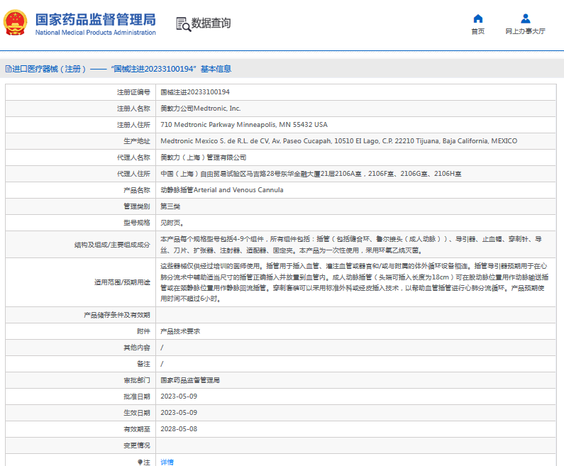Click 国家药品监督管理局 site title
The height and width of the screenshot is (466, 564).
click(x=96, y=20)
